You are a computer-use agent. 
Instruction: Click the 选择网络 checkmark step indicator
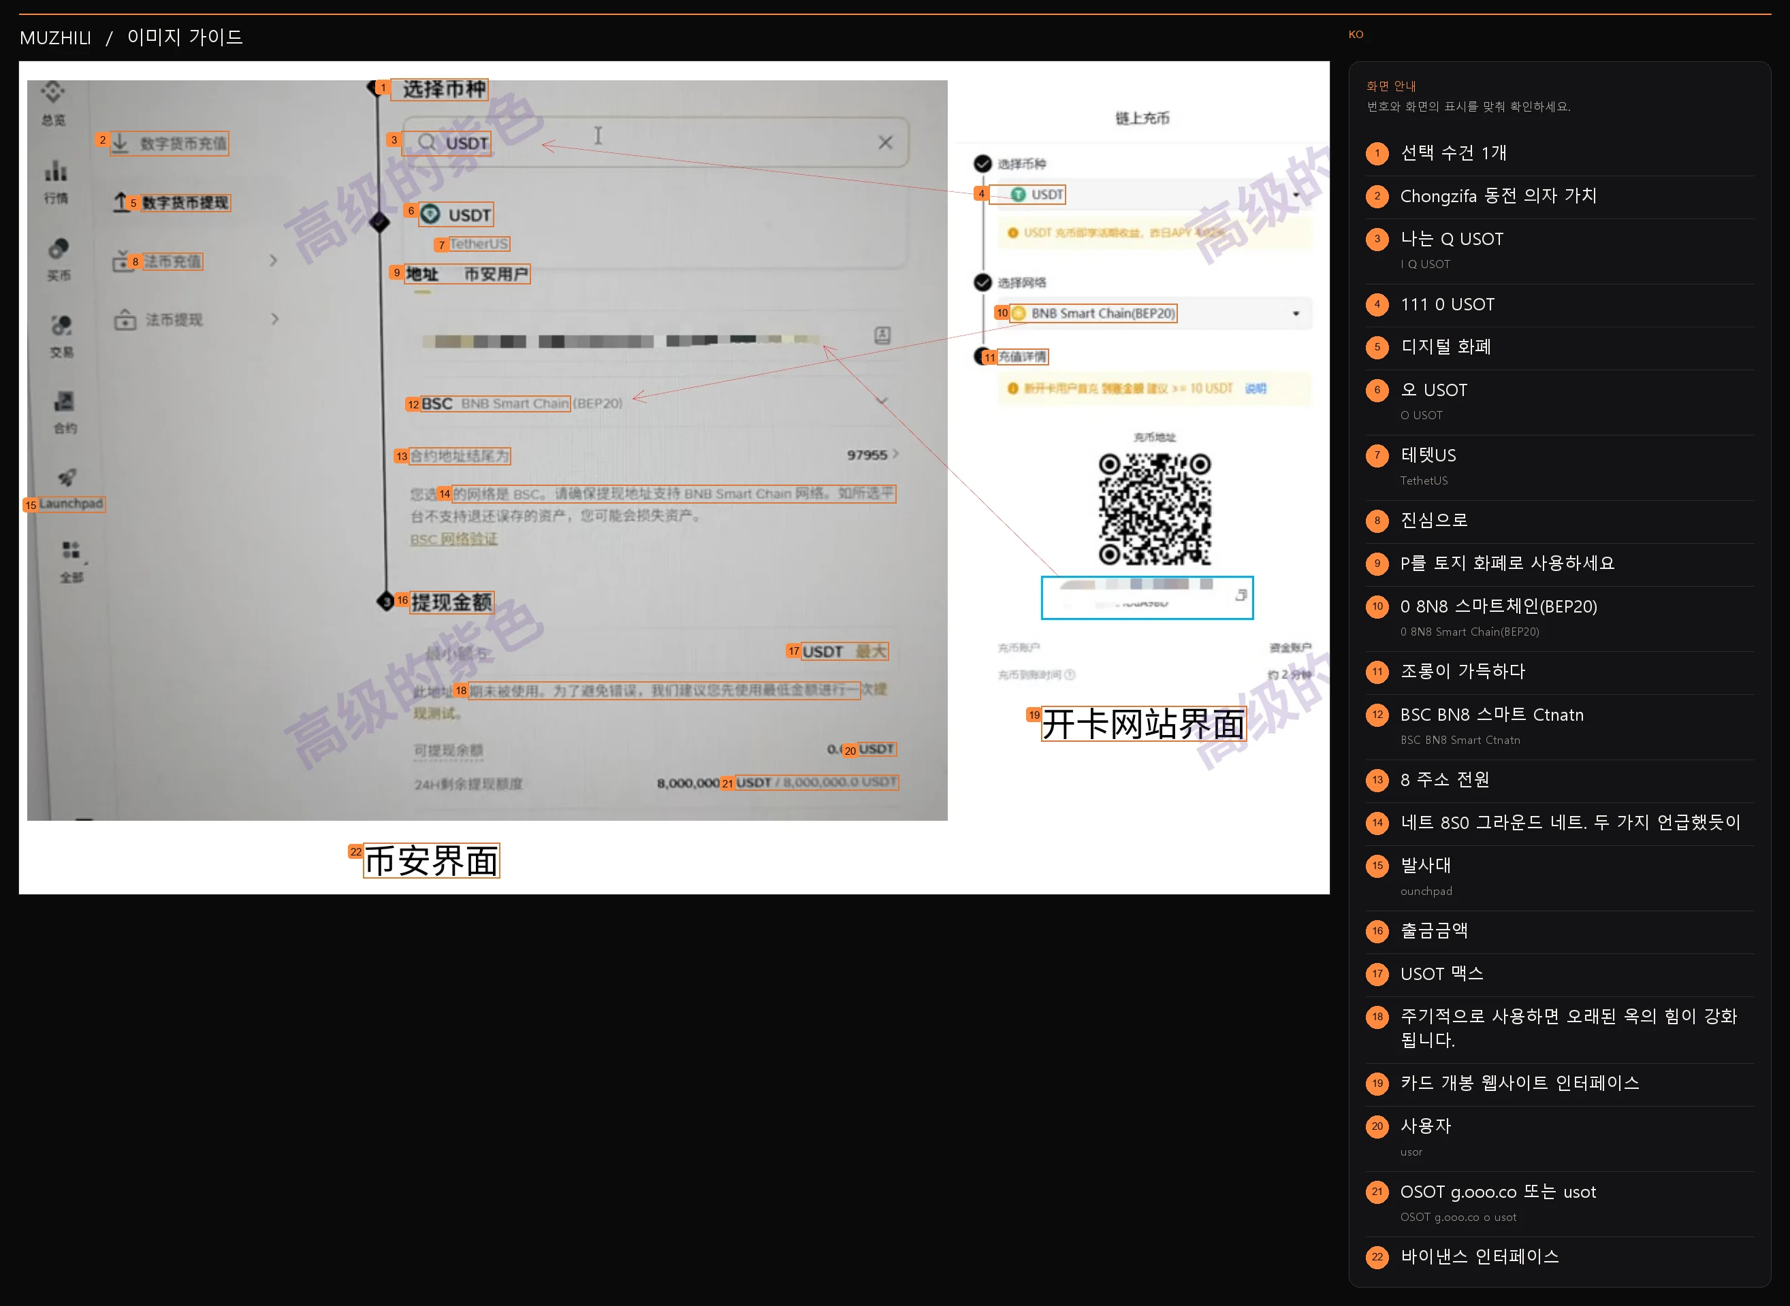(x=982, y=282)
